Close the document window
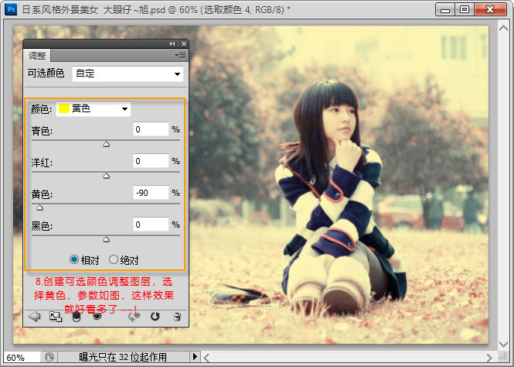The image size is (514, 367). coord(490,9)
